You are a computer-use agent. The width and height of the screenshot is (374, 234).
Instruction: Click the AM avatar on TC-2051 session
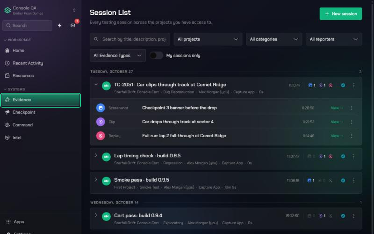(x=106, y=85)
